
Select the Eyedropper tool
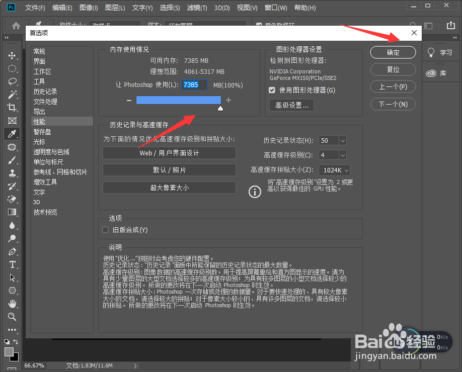click(x=12, y=134)
